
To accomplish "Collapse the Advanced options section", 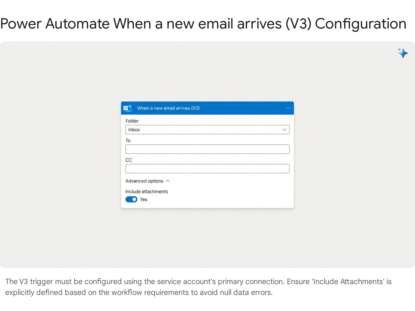I will click(144, 181).
